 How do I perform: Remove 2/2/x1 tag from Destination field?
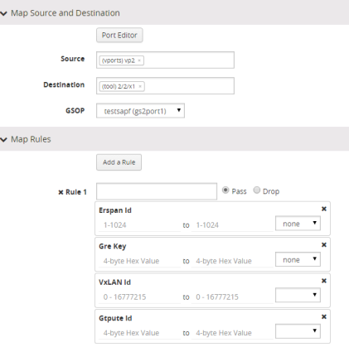click(140, 86)
